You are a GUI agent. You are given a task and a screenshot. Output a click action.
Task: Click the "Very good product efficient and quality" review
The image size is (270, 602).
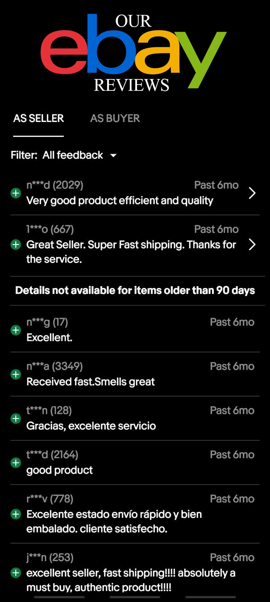[120, 201]
